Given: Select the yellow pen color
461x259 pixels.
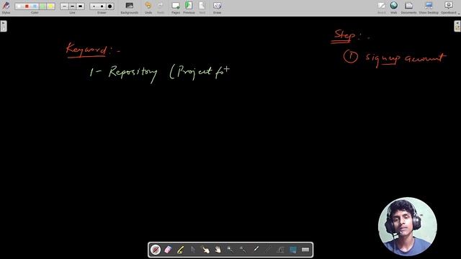Looking at the screenshot, I should point(50,6).
